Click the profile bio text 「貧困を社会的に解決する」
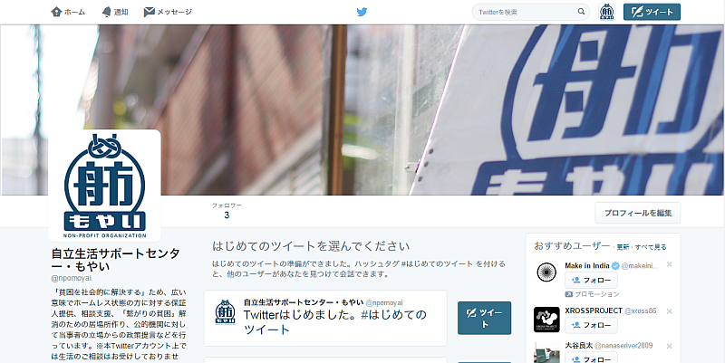 click(101, 292)
